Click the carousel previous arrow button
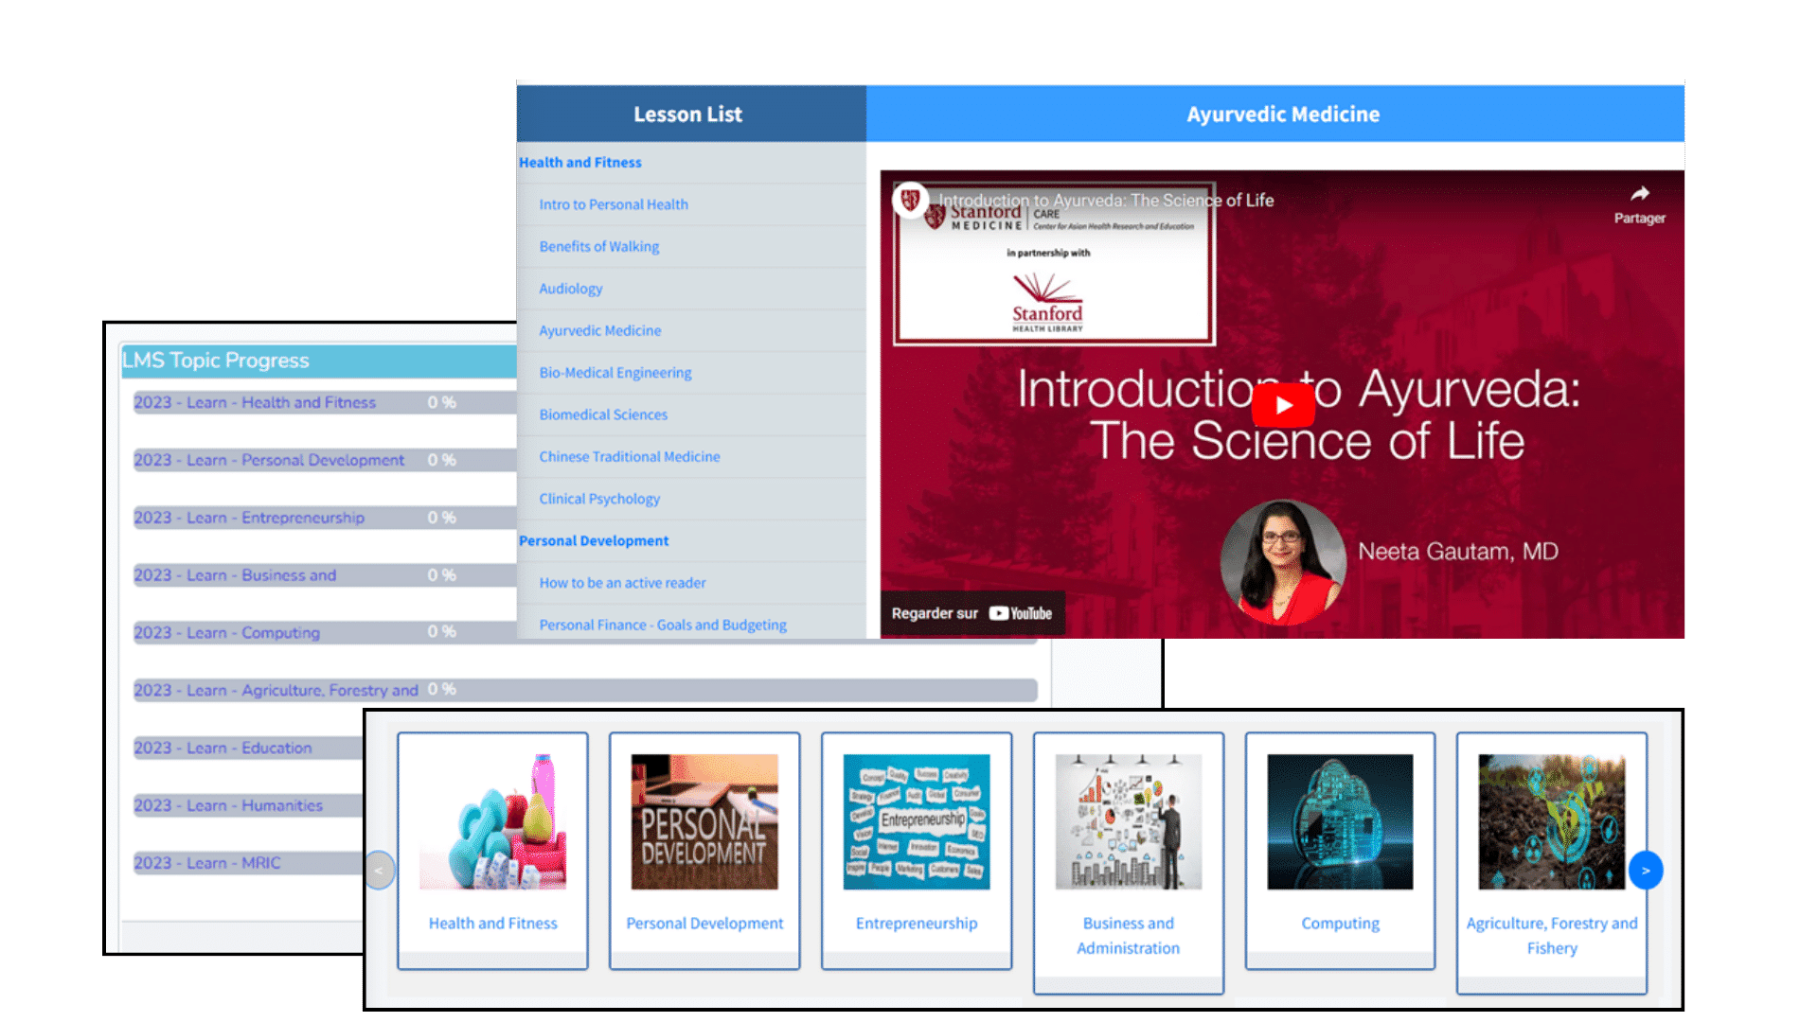The width and height of the screenshot is (1818, 1022). (380, 871)
